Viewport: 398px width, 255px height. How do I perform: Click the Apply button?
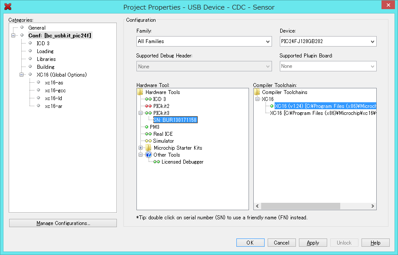pos(313,243)
